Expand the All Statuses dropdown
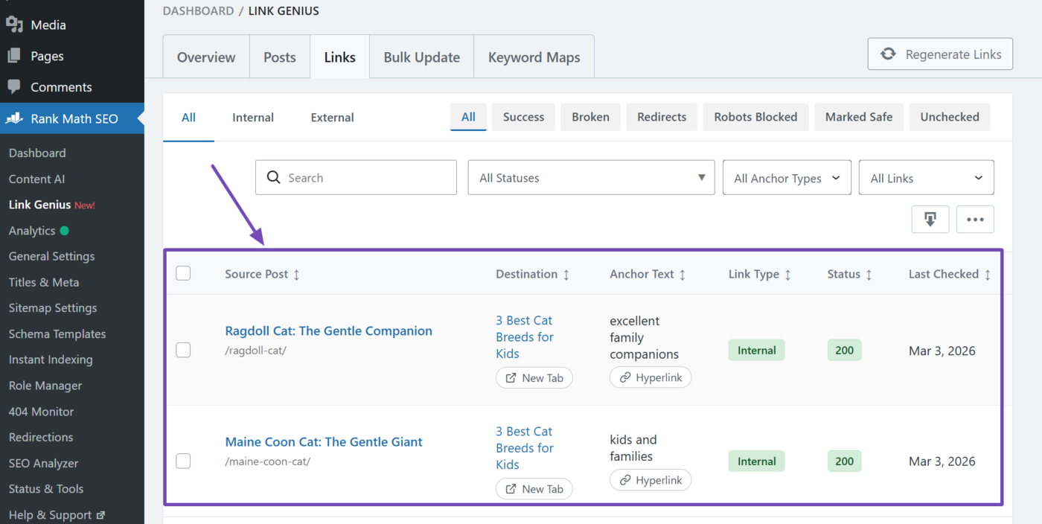The height and width of the screenshot is (524, 1042). (x=591, y=178)
